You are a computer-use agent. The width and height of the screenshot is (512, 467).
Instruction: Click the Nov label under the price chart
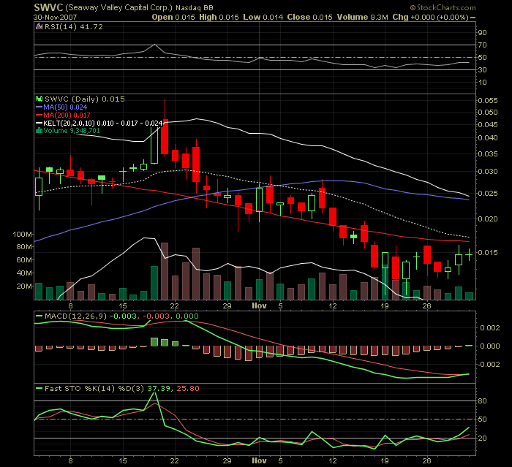coord(259,306)
